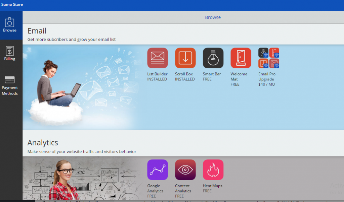344x202 pixels.
Task: Click 'Get more subcribers and grow your email list'
Action: pos(72,40)
